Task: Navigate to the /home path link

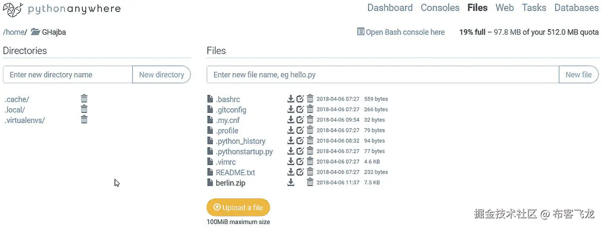Action: point(14,32)
